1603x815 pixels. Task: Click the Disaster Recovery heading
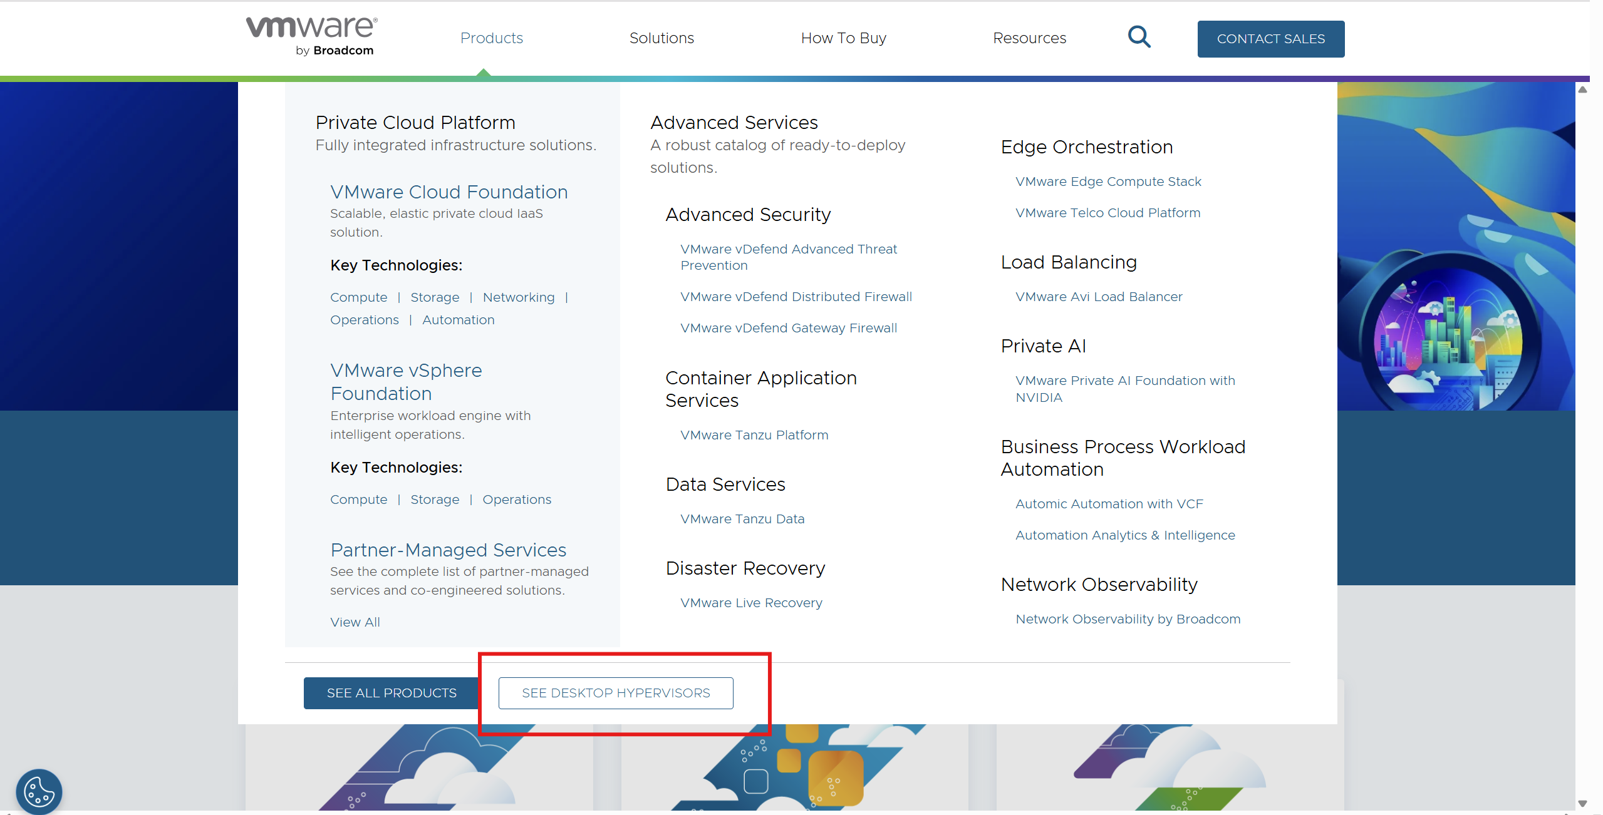pyautogui.click(x=745, y=568)
